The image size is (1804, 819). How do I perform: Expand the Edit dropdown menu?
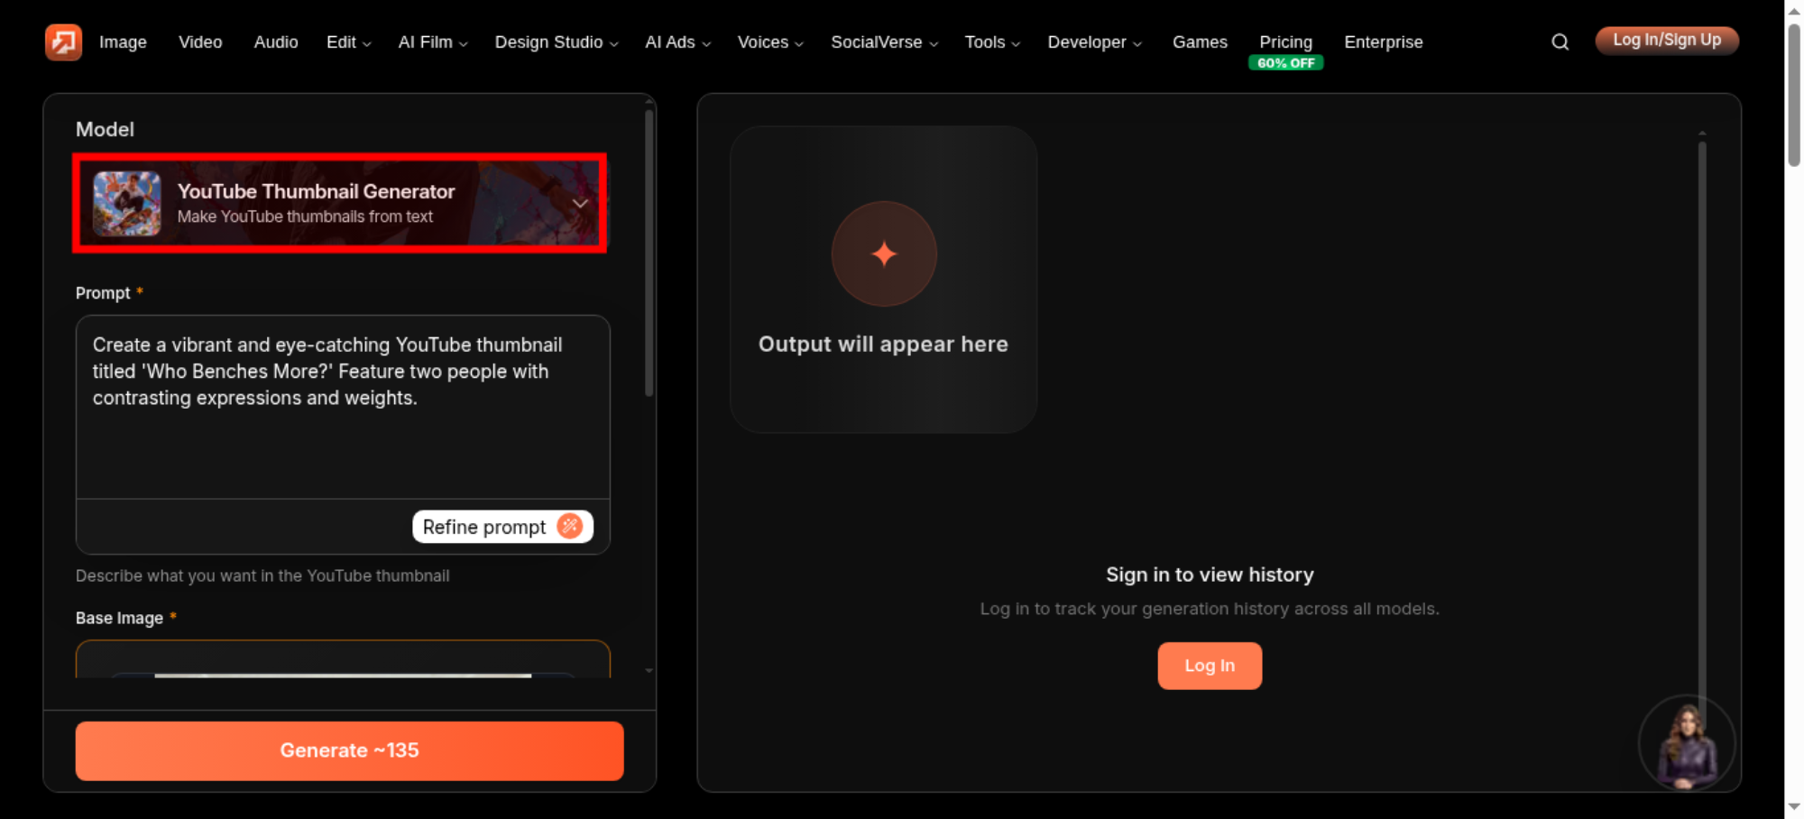click(x=348, y=42)
